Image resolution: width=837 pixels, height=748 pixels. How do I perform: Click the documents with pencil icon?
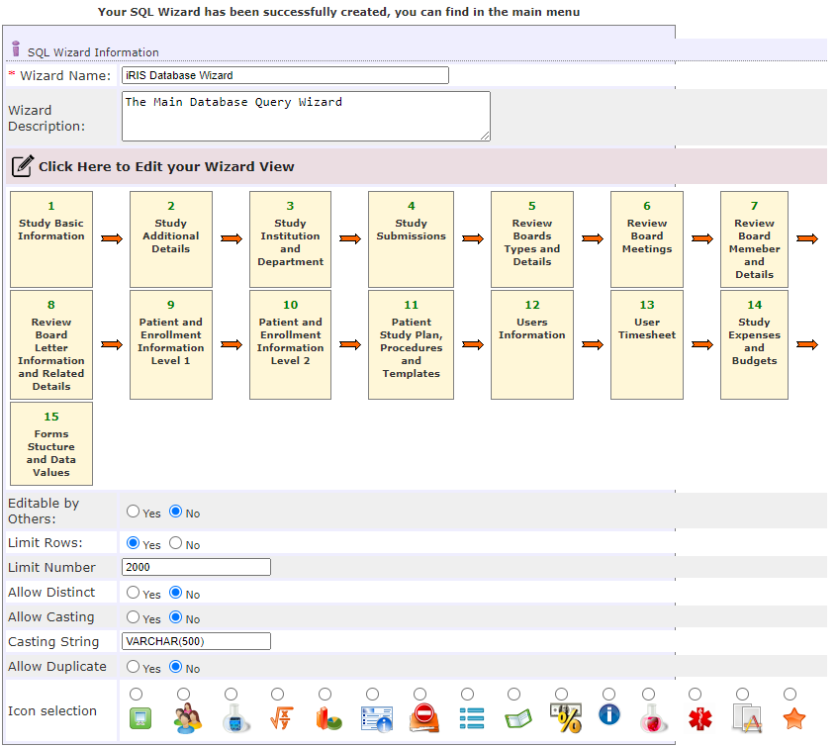click(x=747, y=718)
